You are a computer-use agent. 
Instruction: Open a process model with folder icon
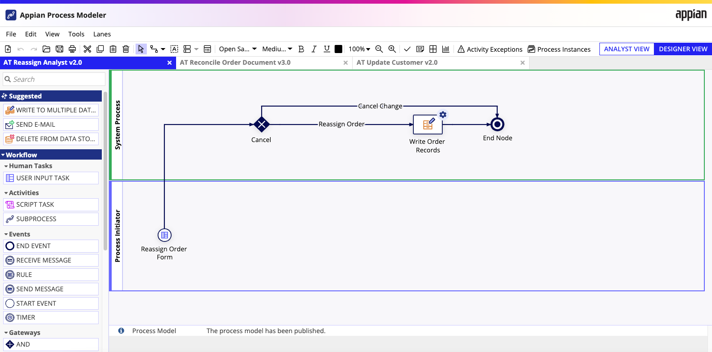(x=46, y=49)
